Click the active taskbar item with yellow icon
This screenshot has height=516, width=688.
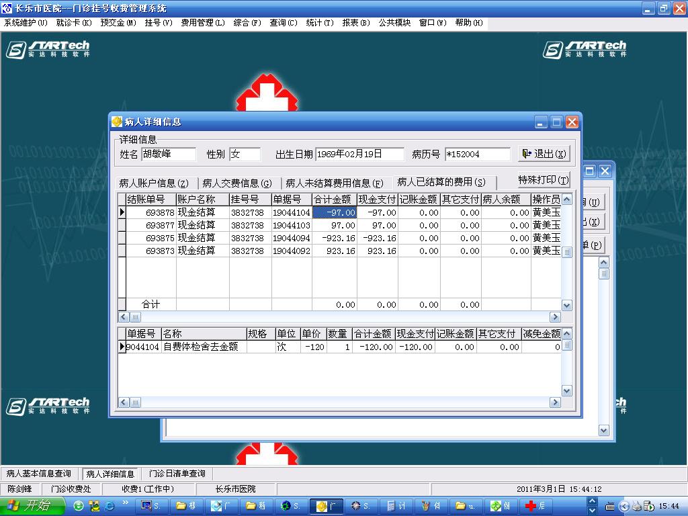(327, 506)
